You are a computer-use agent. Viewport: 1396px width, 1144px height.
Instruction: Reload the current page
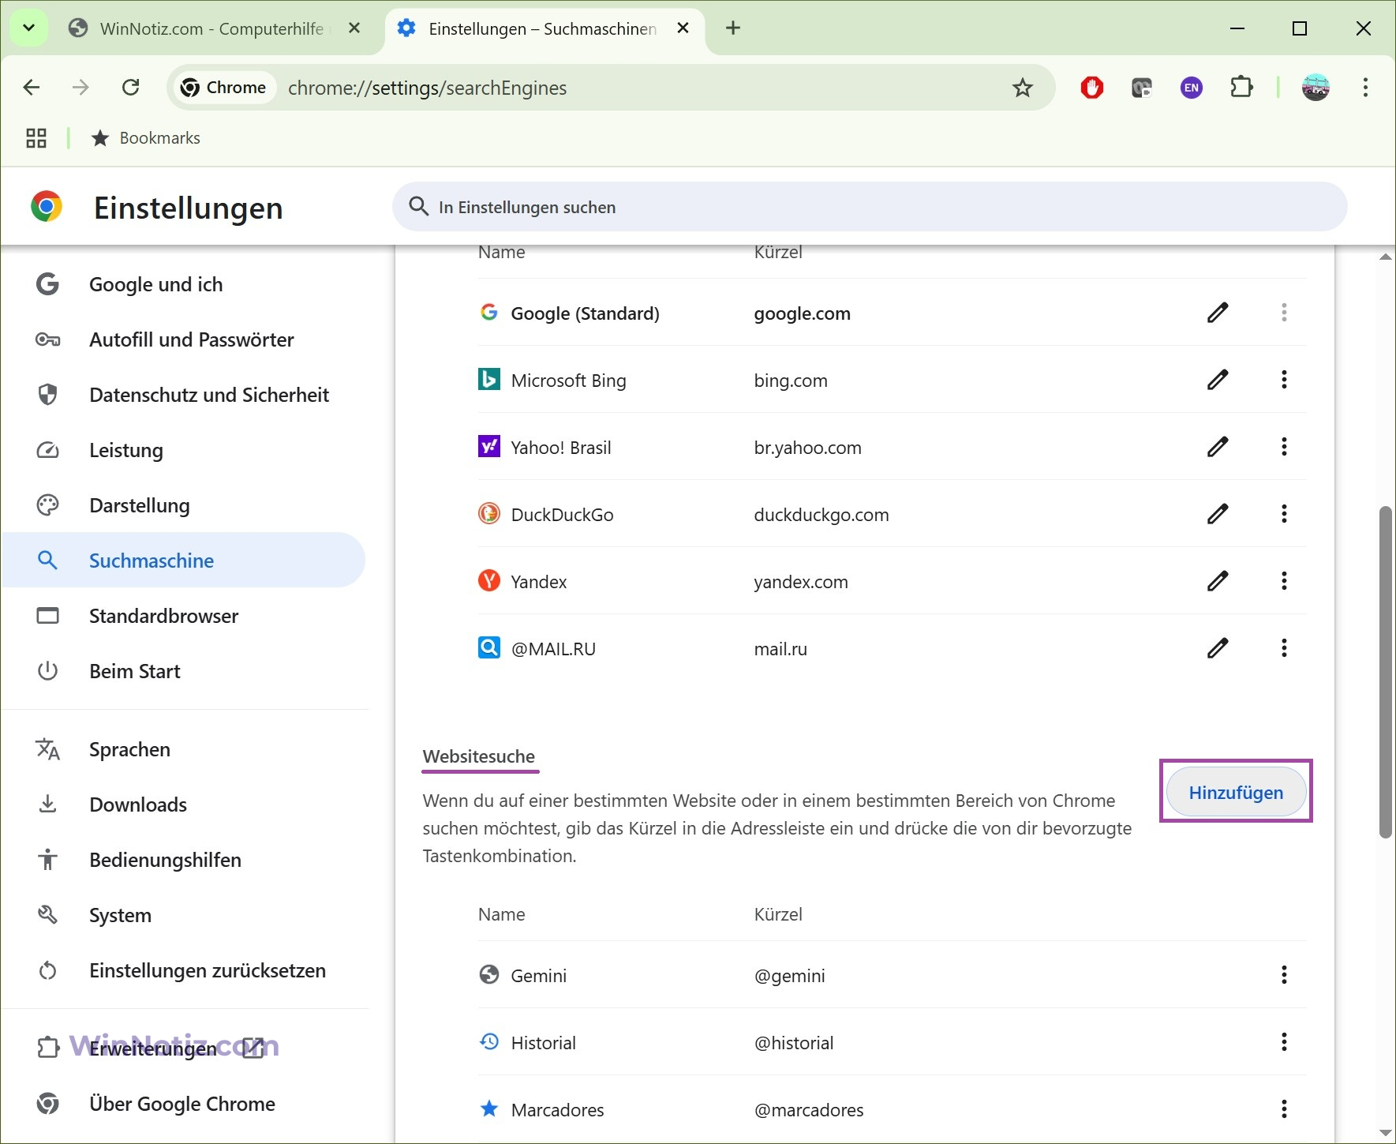tap(131, 87)
